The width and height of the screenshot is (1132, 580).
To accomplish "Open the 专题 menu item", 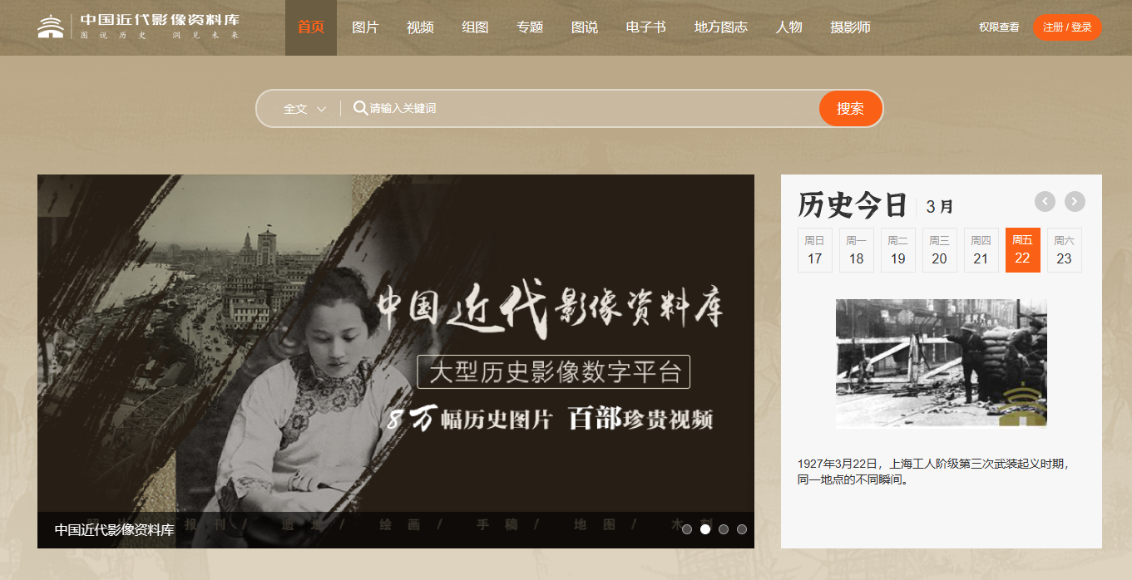I will 530,27.
